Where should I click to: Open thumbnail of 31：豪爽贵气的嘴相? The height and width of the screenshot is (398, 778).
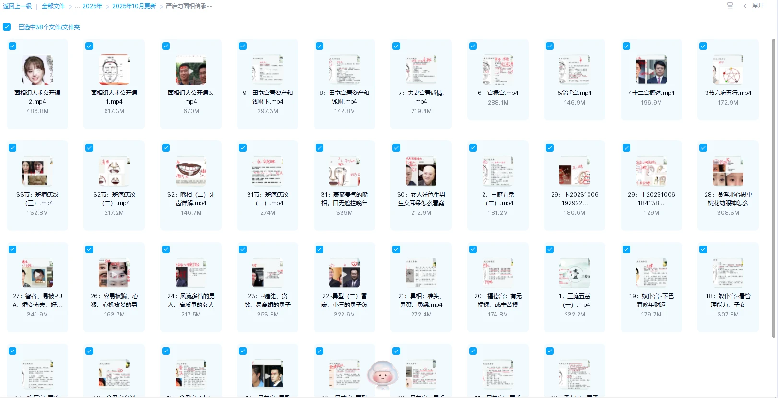[x=344, y=172]
